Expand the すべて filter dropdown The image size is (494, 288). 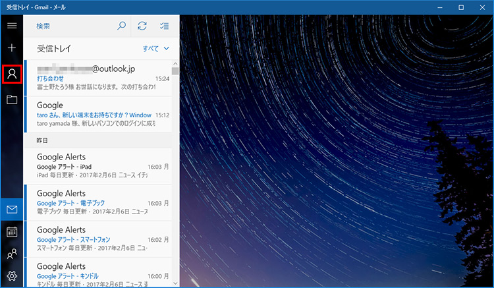coord(156,49)
